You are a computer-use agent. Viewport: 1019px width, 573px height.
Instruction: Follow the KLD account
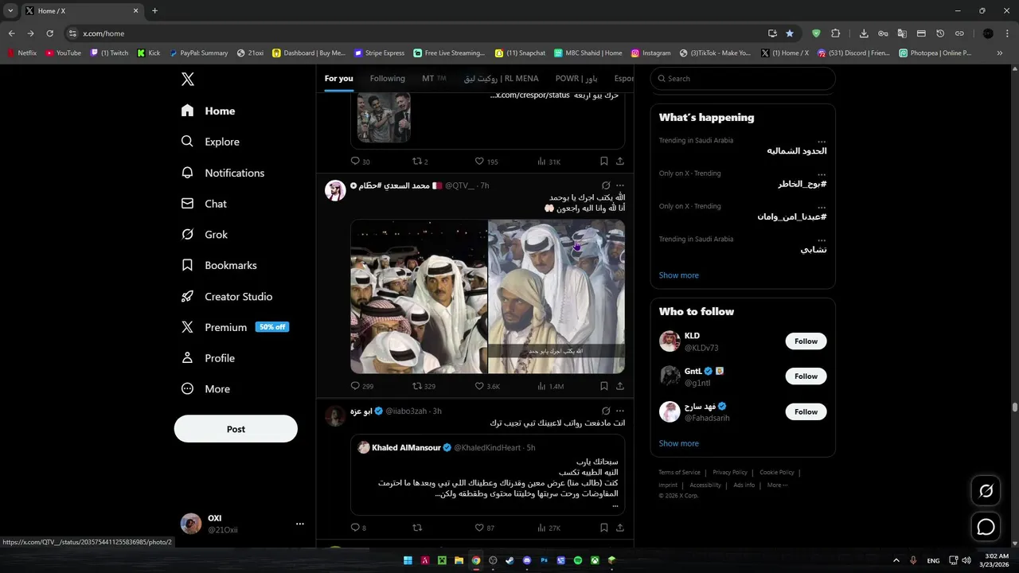coord(806,341)
